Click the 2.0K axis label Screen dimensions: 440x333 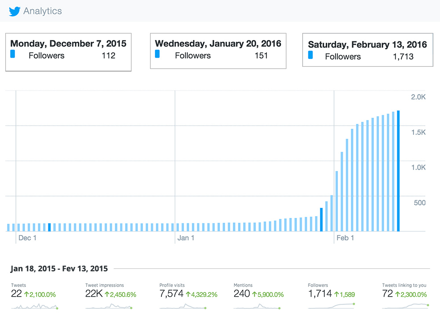tap(419, 97)
